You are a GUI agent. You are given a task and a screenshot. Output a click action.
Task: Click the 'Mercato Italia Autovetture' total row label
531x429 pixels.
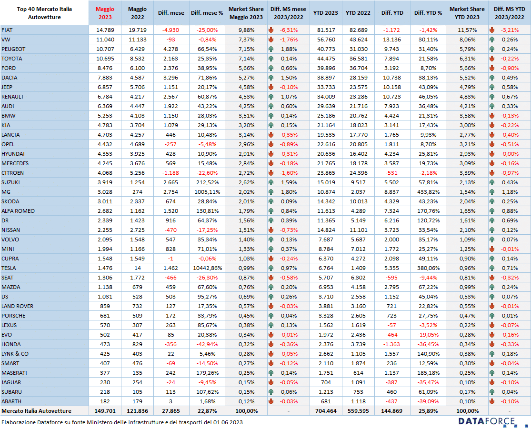point(36,411)
